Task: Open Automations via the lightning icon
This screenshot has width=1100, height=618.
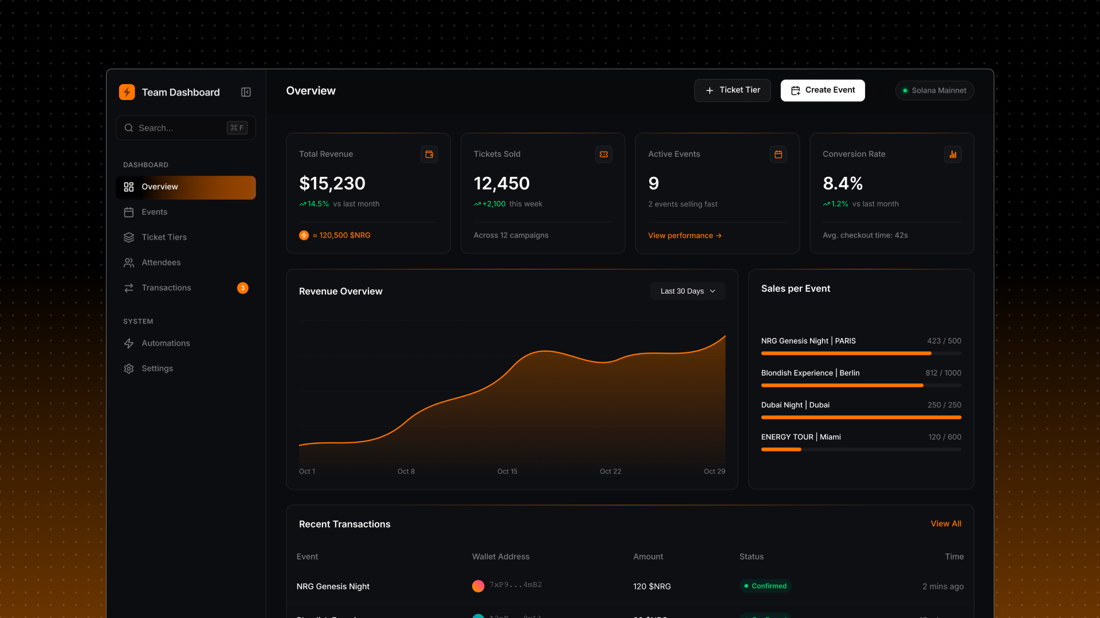Action: 129,343
